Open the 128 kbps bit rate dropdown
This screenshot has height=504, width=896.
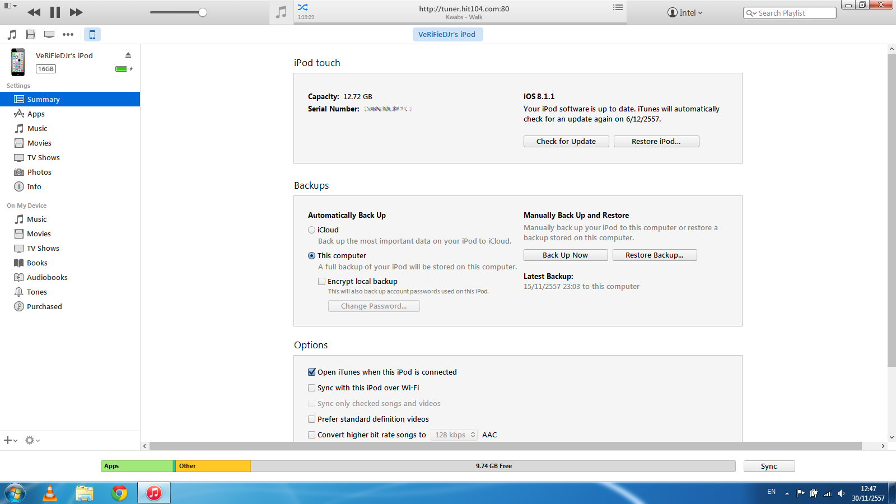pos(454,435)
